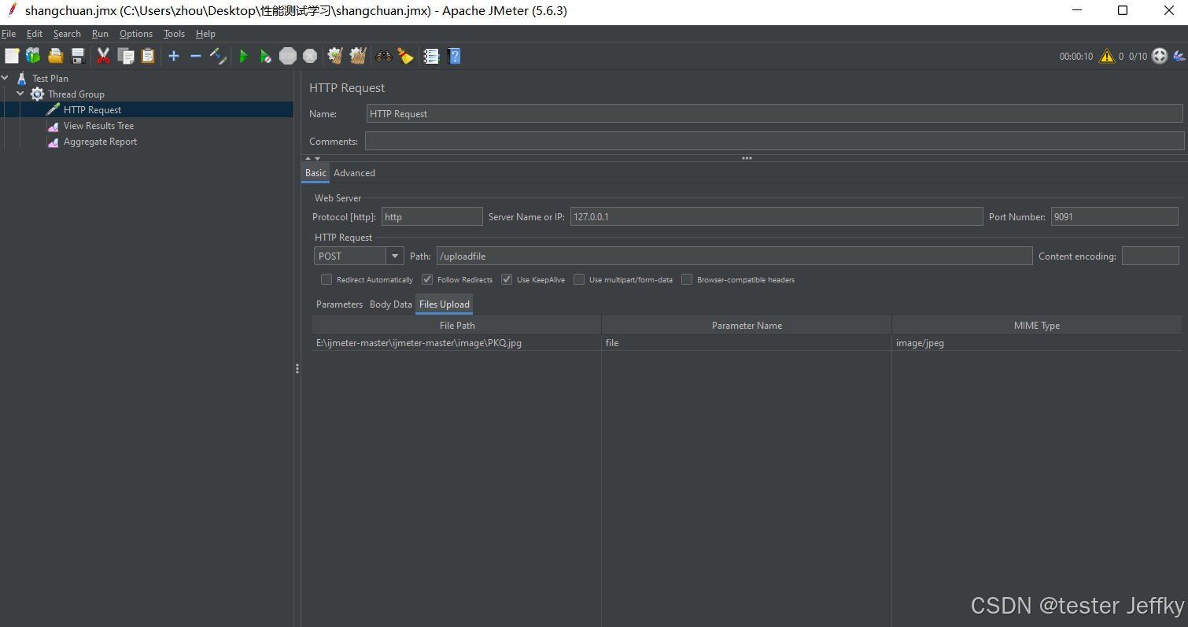
Task: Click the MIME Type column header
Action: (x=1037, y=325)
